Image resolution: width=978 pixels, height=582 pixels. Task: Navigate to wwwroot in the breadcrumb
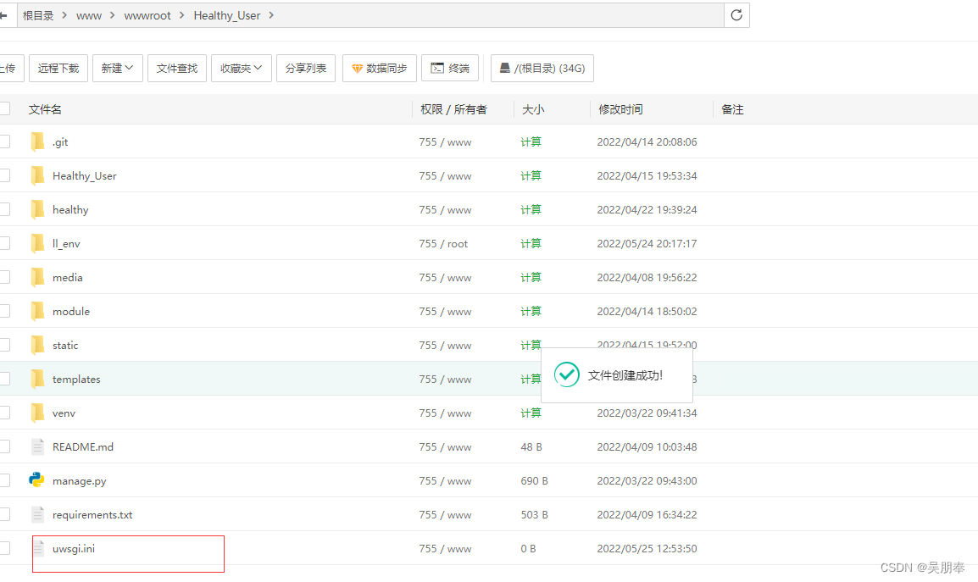click(147, 15)
